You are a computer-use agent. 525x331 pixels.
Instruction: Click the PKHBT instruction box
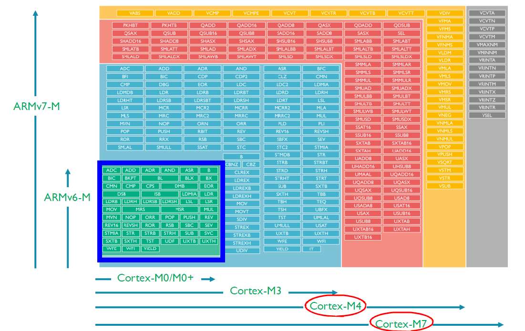pyautogui.click(x=130, y=25)
